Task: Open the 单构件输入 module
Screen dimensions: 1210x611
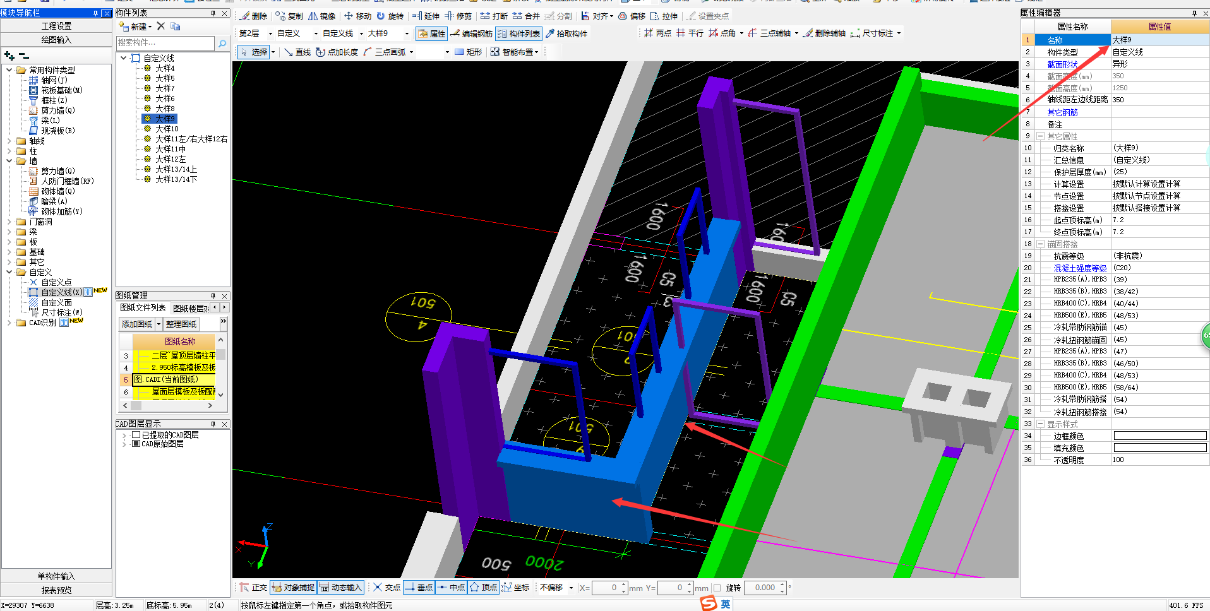Action: (x=56, y=576)
